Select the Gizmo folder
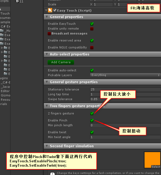 tap(5, 95)
